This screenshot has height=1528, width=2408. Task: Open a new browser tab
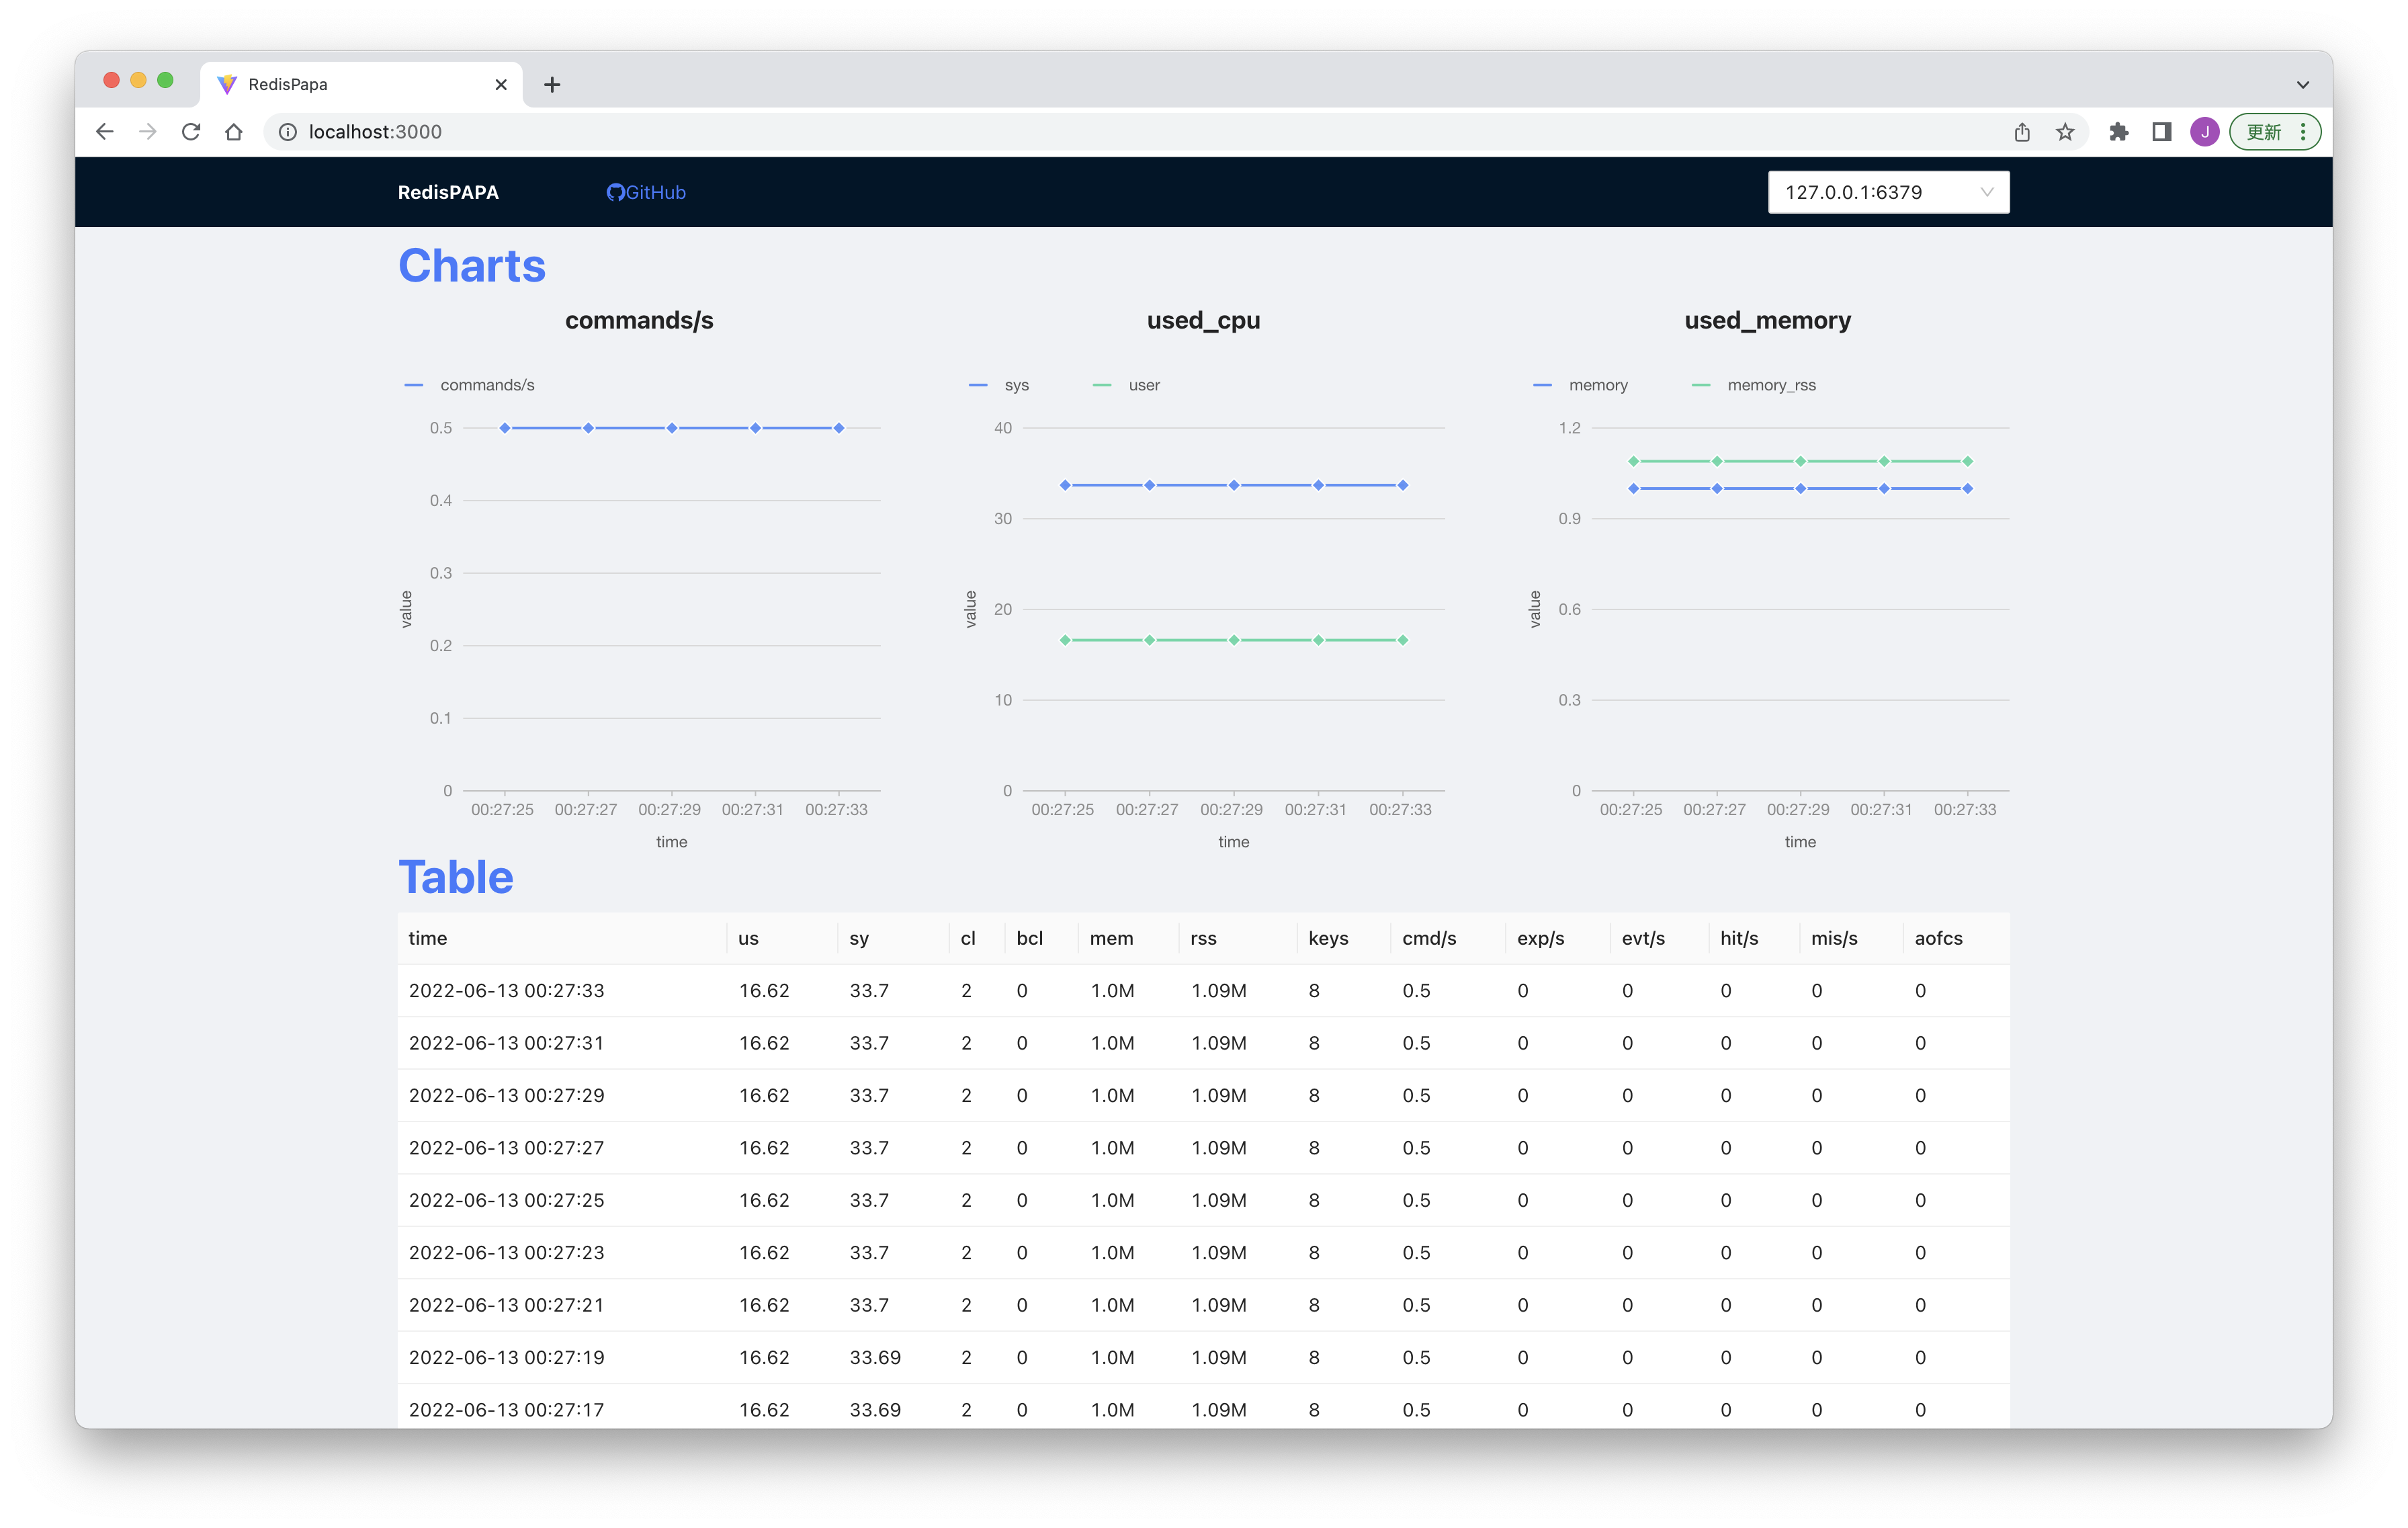552,85
